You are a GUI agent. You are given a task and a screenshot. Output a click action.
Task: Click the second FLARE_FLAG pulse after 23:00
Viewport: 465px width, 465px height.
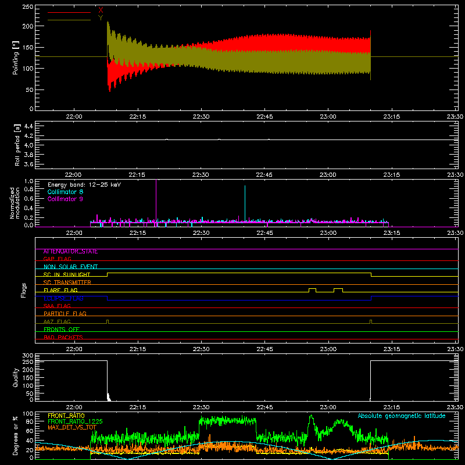tap(338, 289)
